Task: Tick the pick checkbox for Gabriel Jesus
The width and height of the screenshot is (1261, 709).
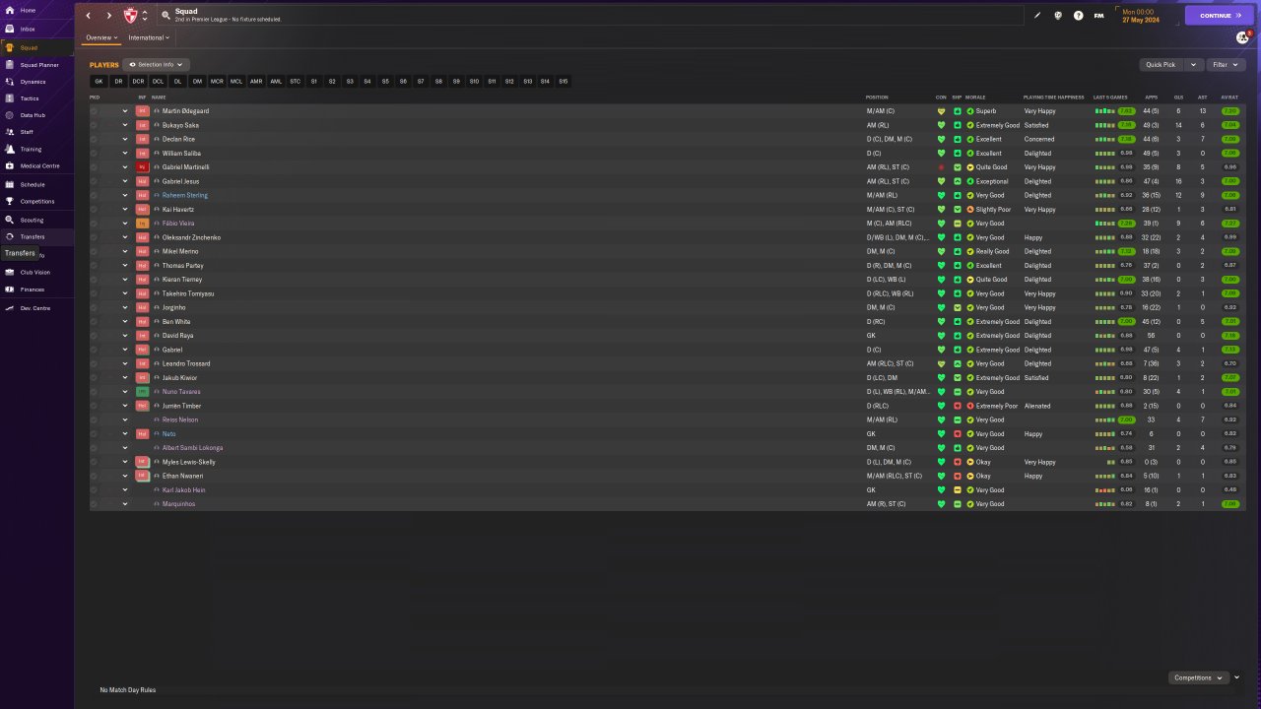Action: 94,181
